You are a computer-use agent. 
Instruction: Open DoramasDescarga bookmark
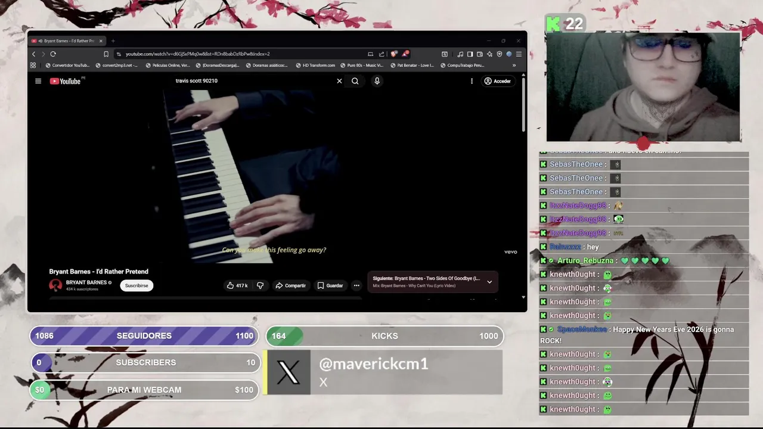click(x=218, y=66)
